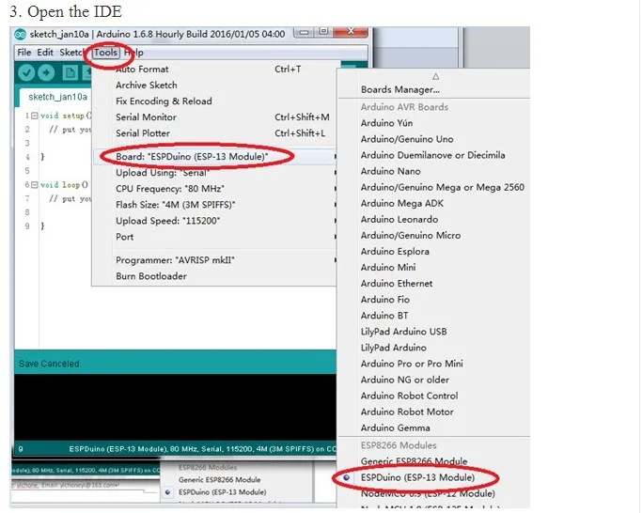Screen dimensions: 642x513
Task: Select NodeMCU 0.9 (ESP-12 Module) board
Action: [x=434, y=494]
